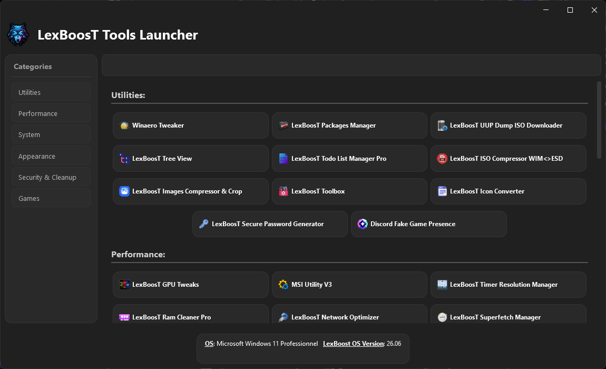This screenshot has width=606, height=369.
Task: Start LexBoosT Todo List Manager Pro
Action: click(349, 159)
